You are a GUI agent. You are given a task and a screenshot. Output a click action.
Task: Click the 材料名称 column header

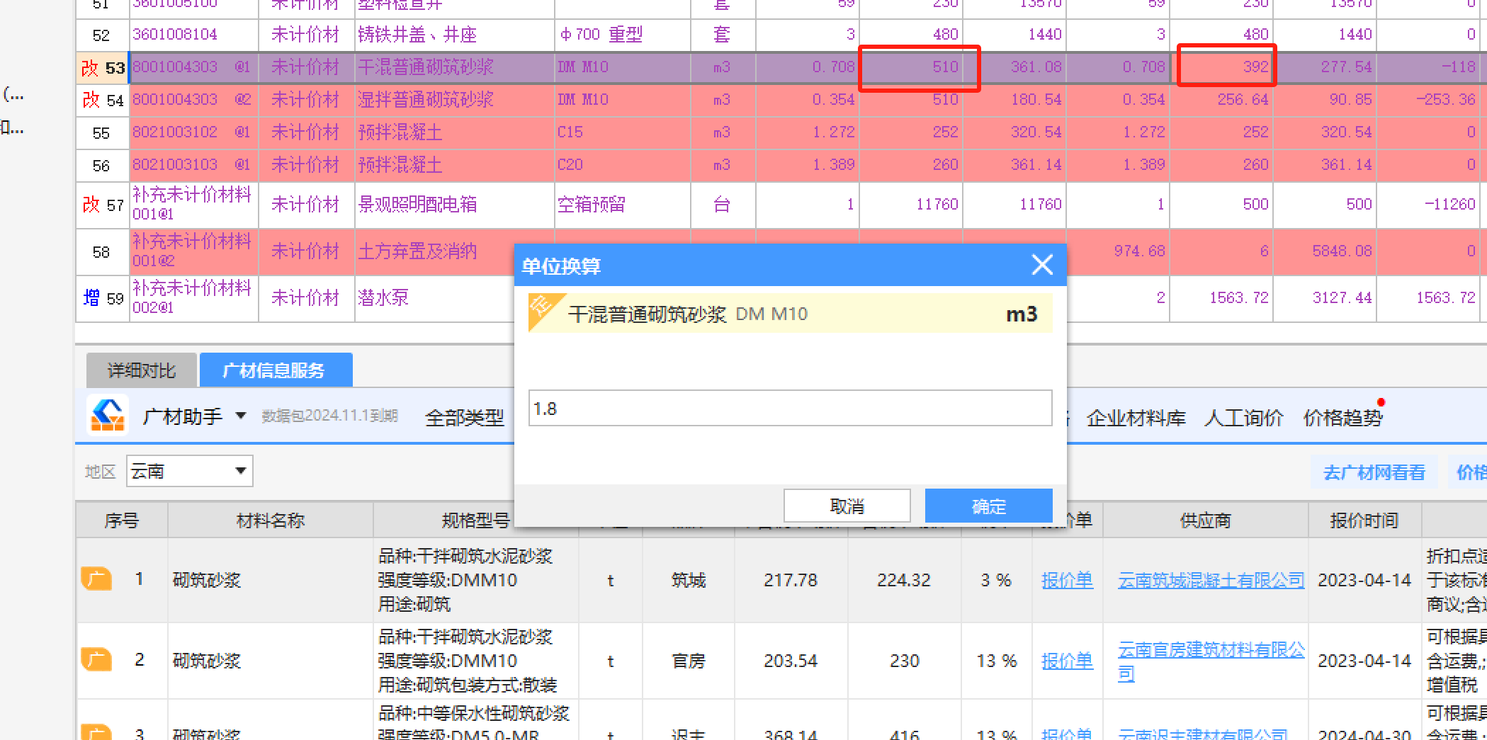coord(270,520)
